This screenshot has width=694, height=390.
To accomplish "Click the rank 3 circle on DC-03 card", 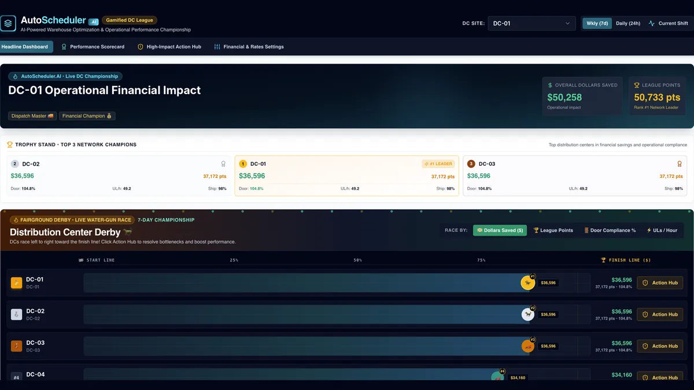I will tap(471, 164).
